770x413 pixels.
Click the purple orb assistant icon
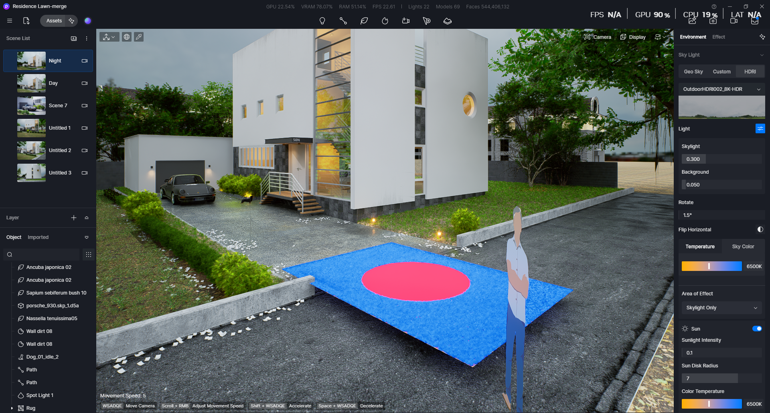click(x=88, y=21)
